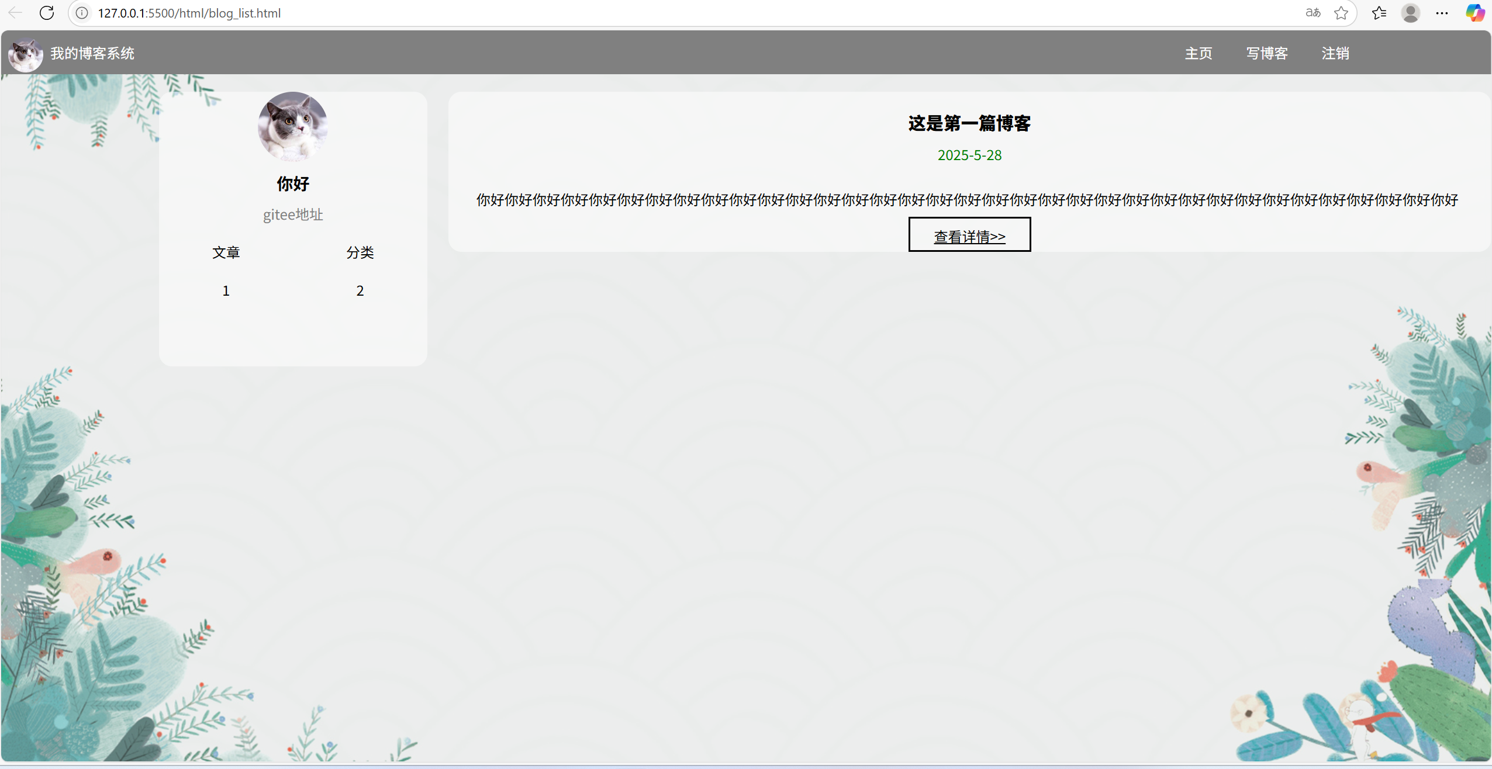
Task: Reload the page with refresh icon
Action: coord(47,12)
